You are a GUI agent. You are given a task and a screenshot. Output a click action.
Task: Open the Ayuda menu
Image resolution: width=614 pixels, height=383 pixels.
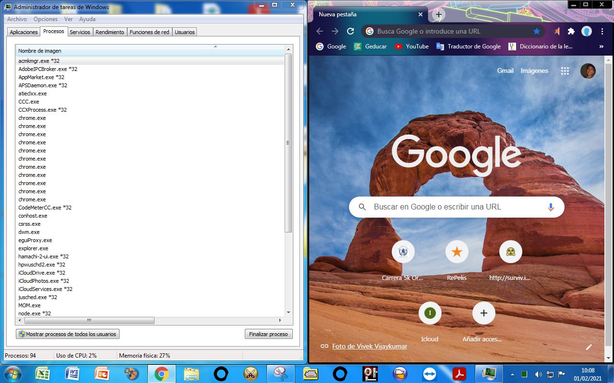(87, 19)
